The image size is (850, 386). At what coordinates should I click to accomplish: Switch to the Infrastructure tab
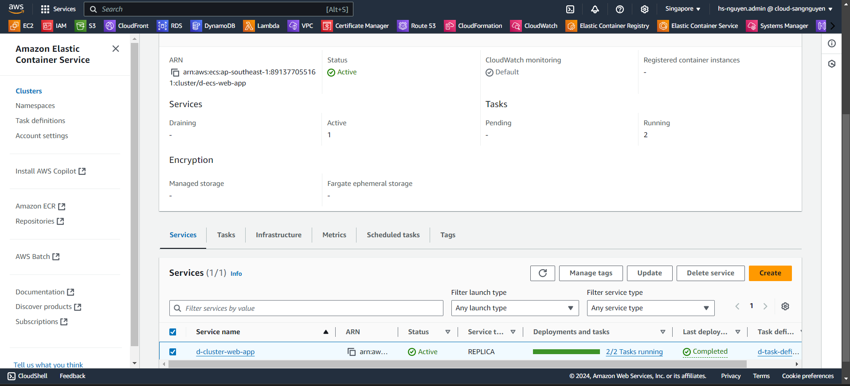(x=278, y=235)
